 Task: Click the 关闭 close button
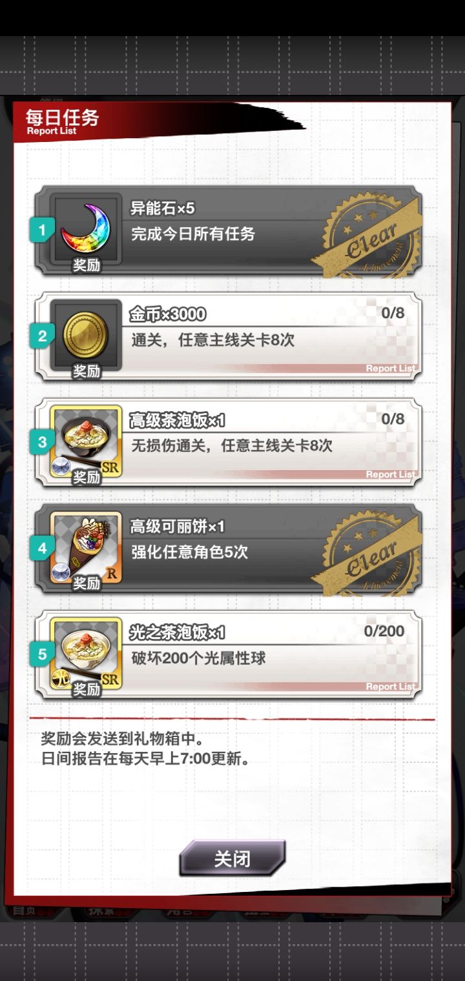point(232,859)
